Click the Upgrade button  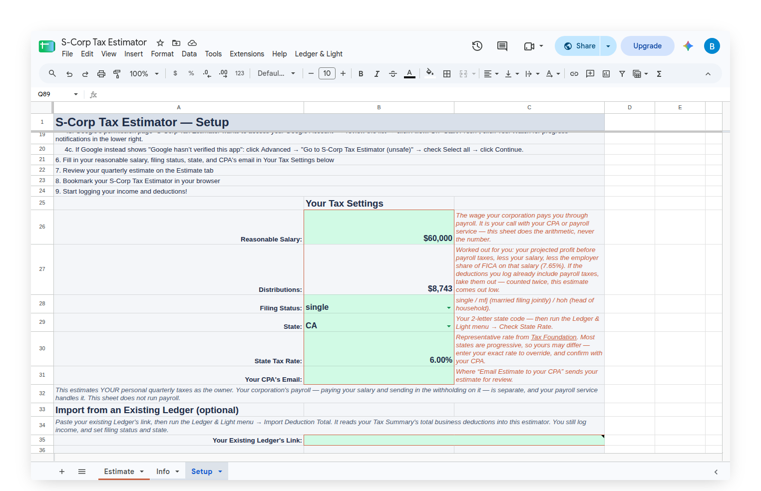[x=647, y=46]
